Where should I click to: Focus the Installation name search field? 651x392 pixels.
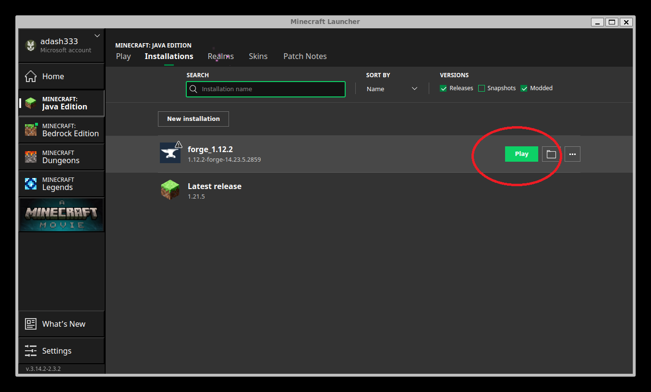[265, 89]
